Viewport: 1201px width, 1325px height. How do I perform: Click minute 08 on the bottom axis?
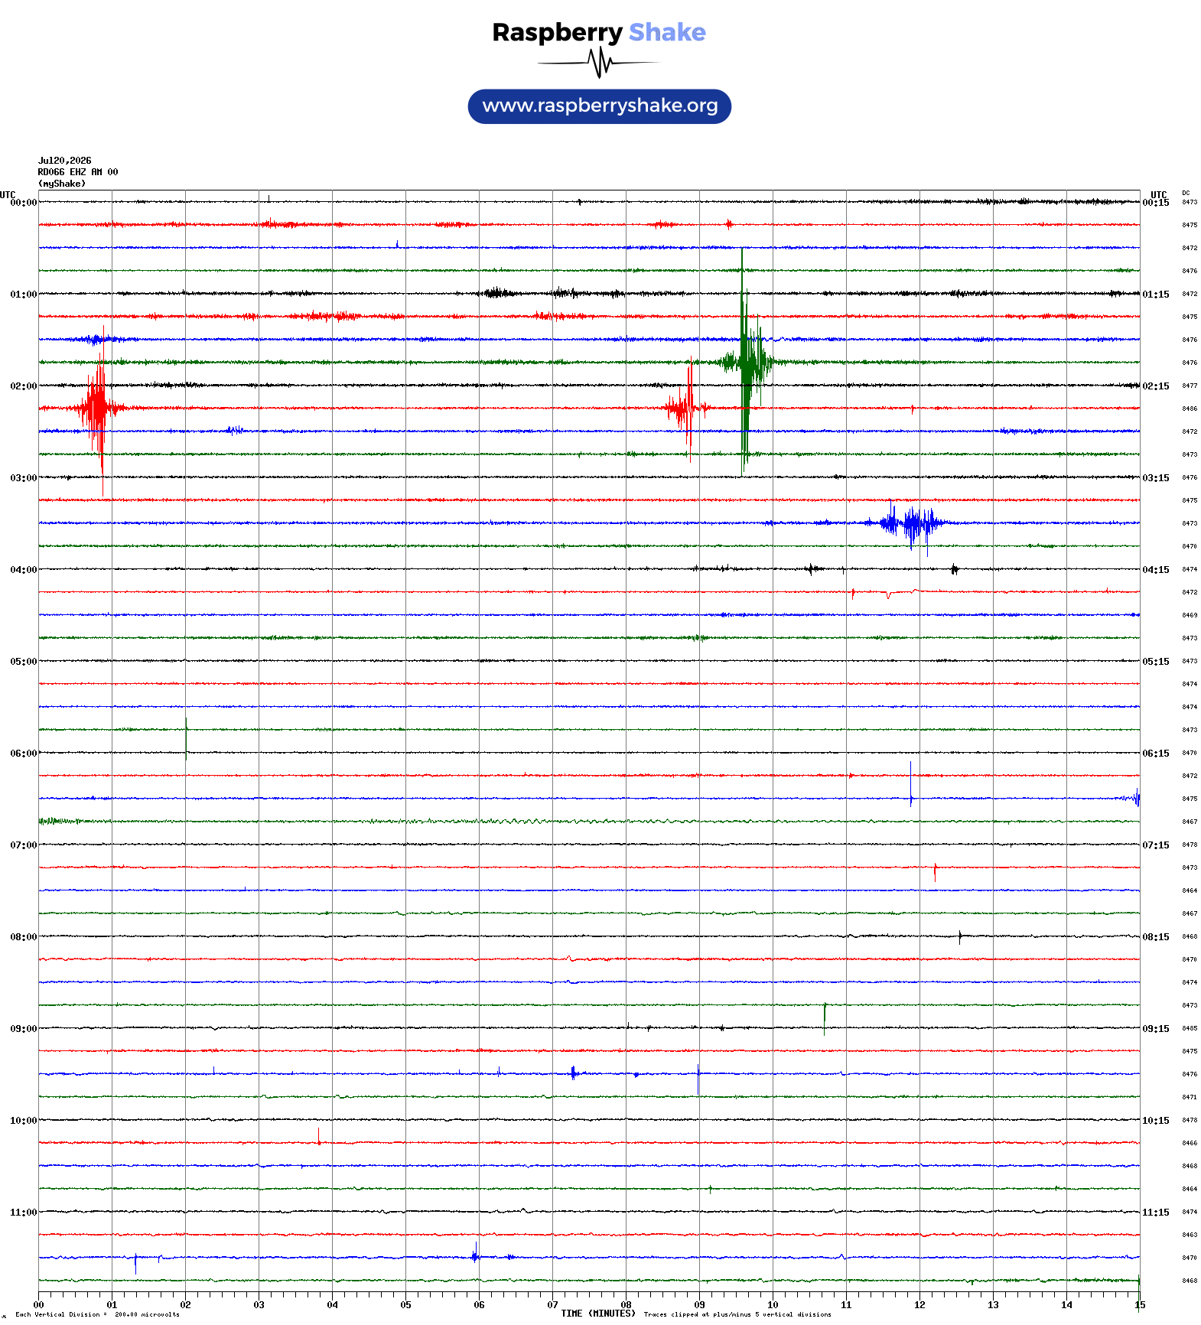pos(626,1305)
